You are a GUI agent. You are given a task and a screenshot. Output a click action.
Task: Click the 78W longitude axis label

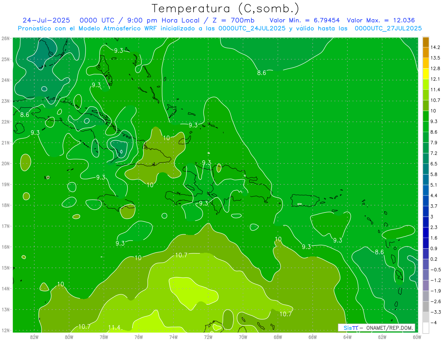click(104, 337)
